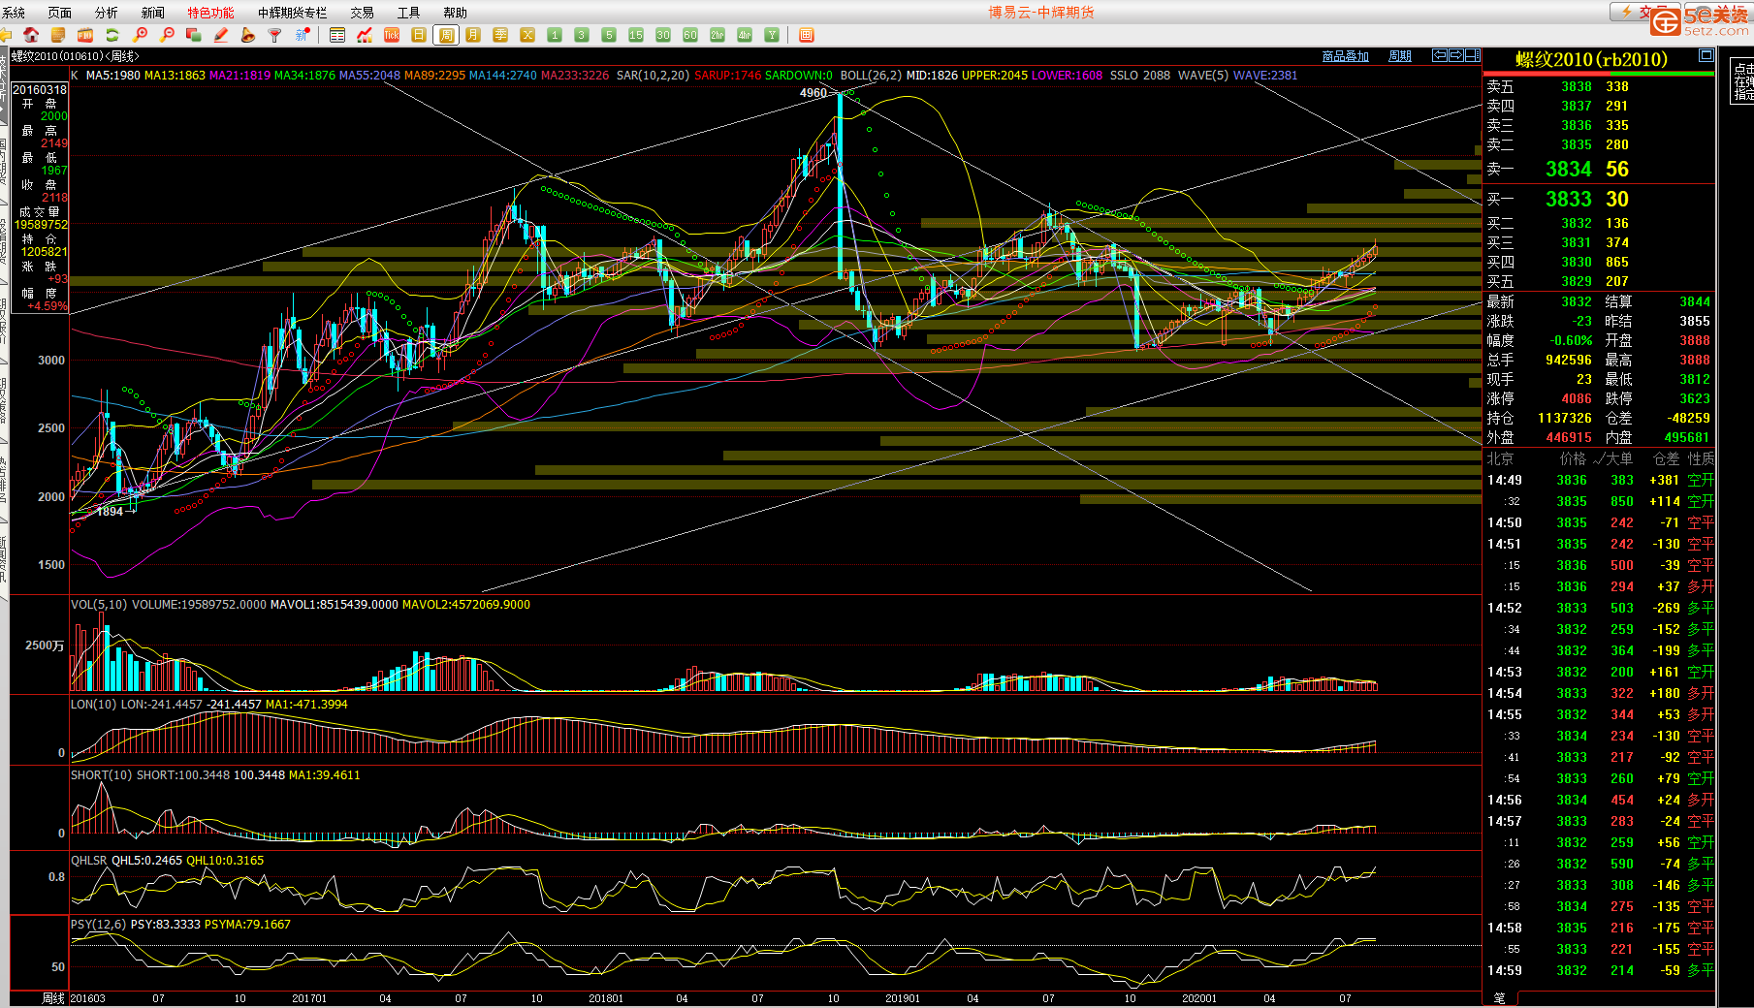Click the SAR(10,2,20) indicator label
Image resolution: width=1754 pixels, height=1008 pixels.
tap(653, 76)
